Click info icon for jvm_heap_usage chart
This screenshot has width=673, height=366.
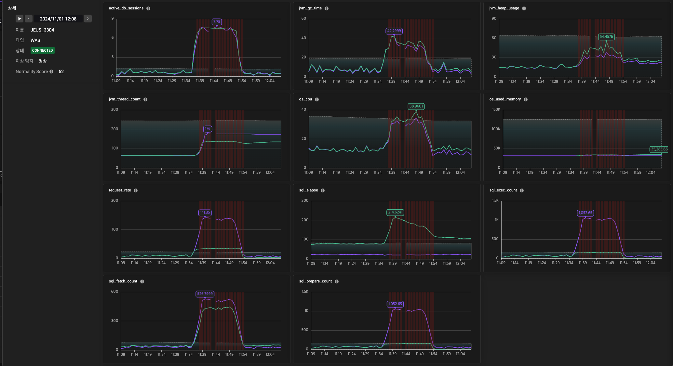[524, 8]
